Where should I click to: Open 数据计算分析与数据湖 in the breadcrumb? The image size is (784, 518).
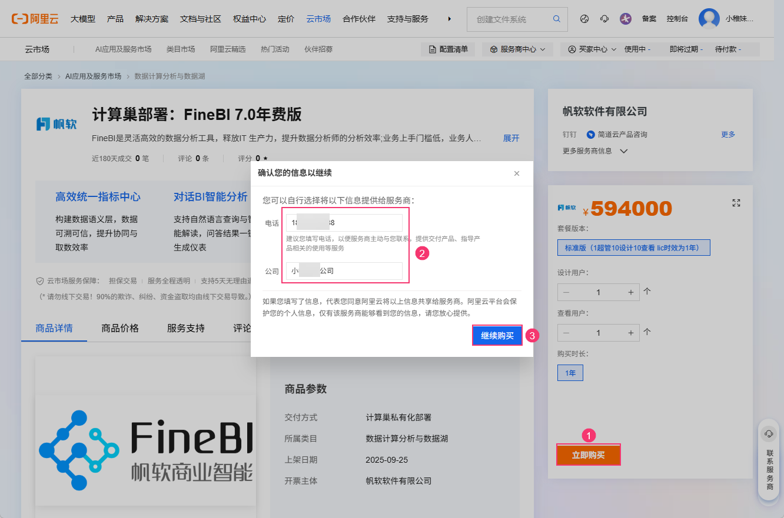pyautogui.click(x=170, y=76)
